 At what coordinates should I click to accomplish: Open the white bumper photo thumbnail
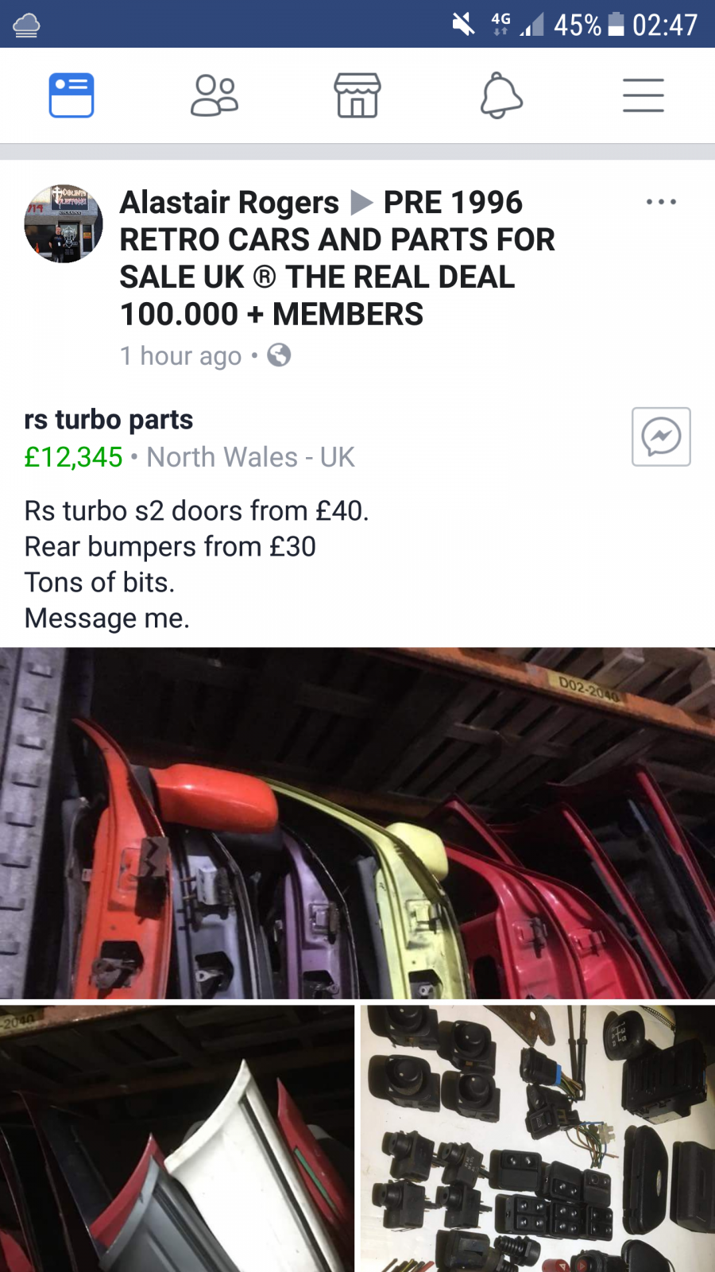point(177,1138)
